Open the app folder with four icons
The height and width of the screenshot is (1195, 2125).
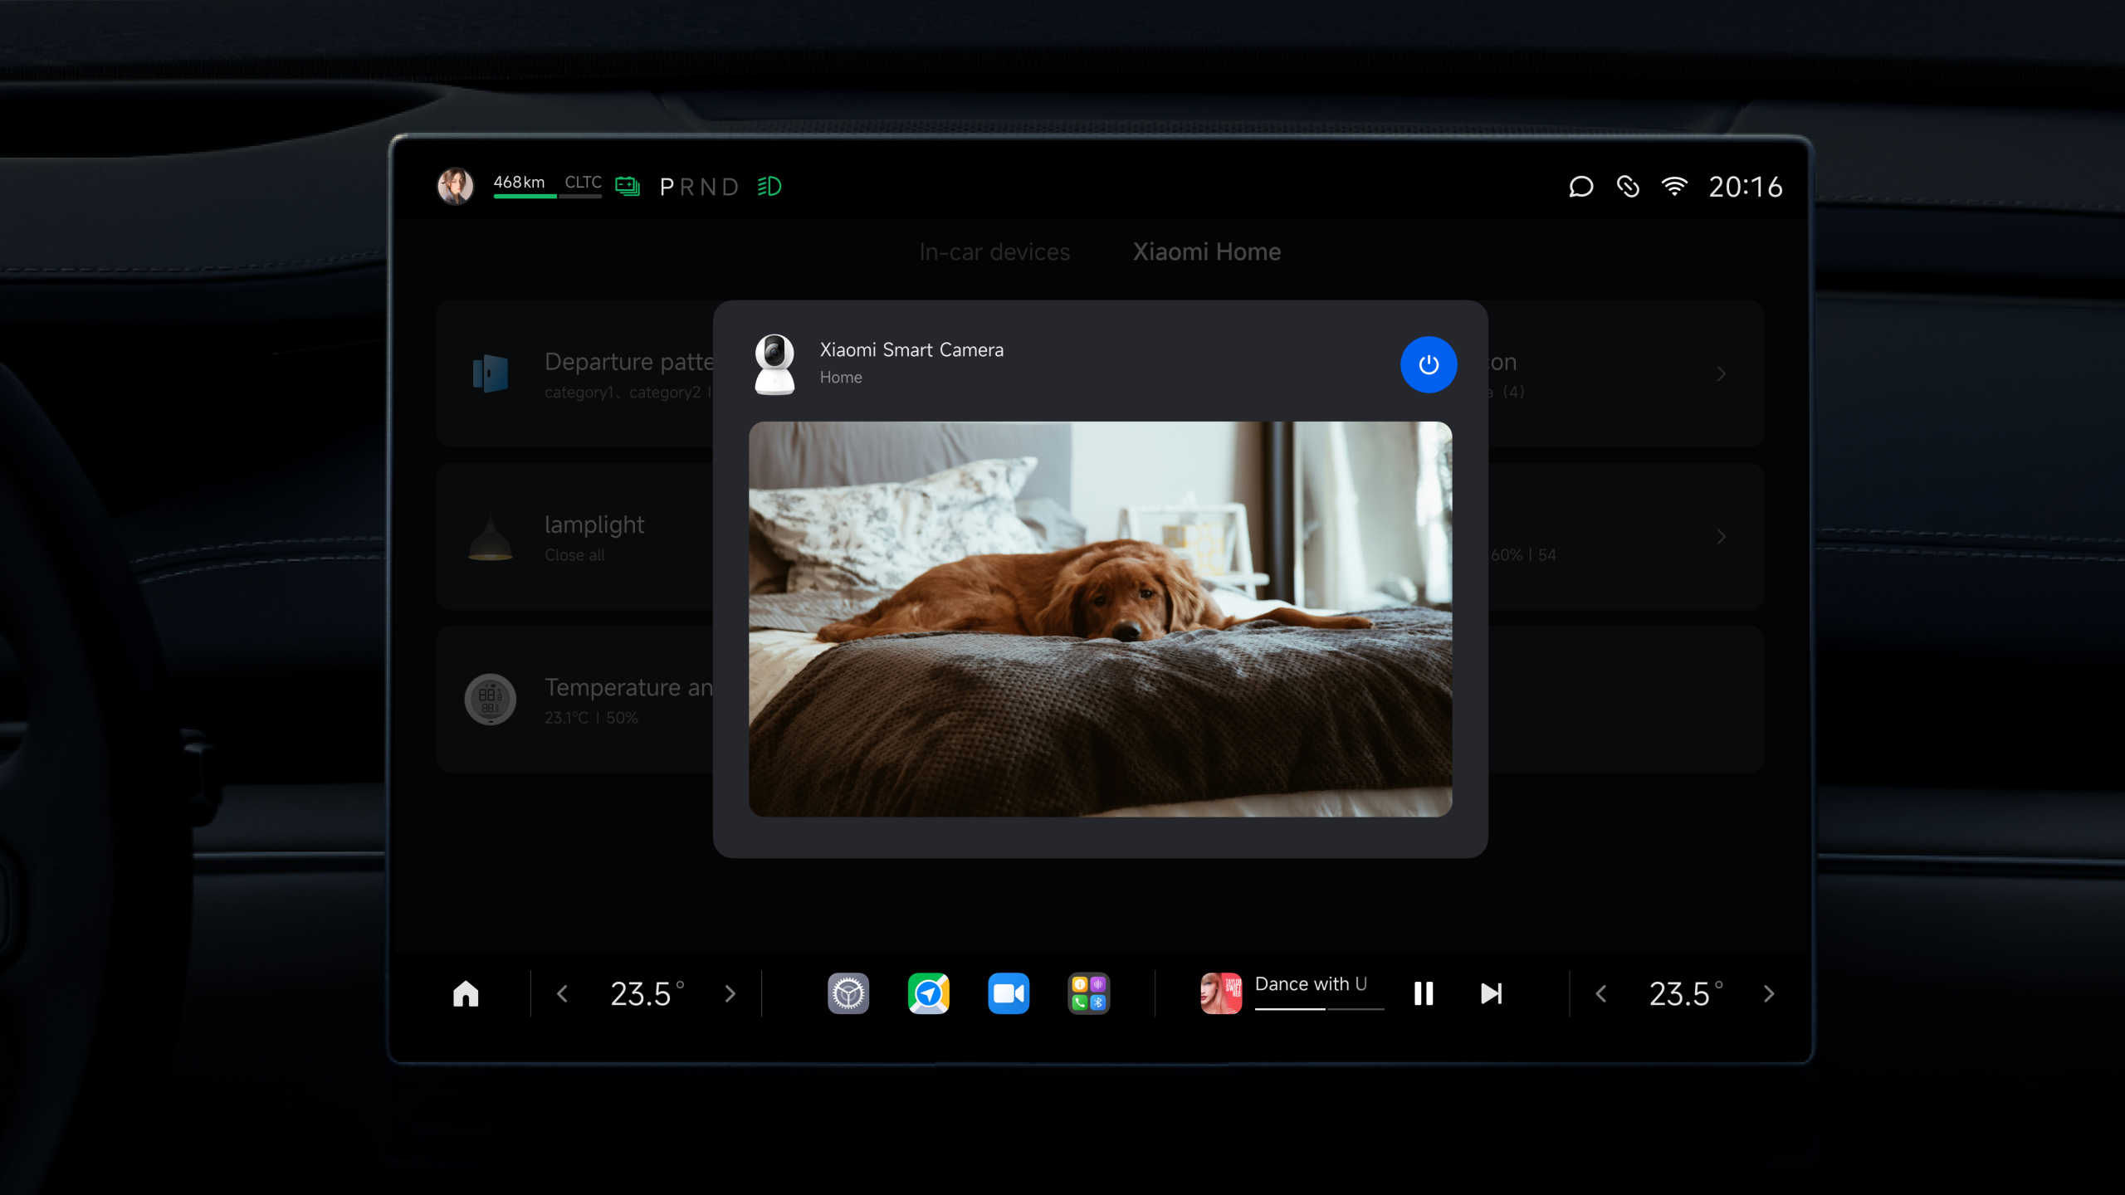1088,993
